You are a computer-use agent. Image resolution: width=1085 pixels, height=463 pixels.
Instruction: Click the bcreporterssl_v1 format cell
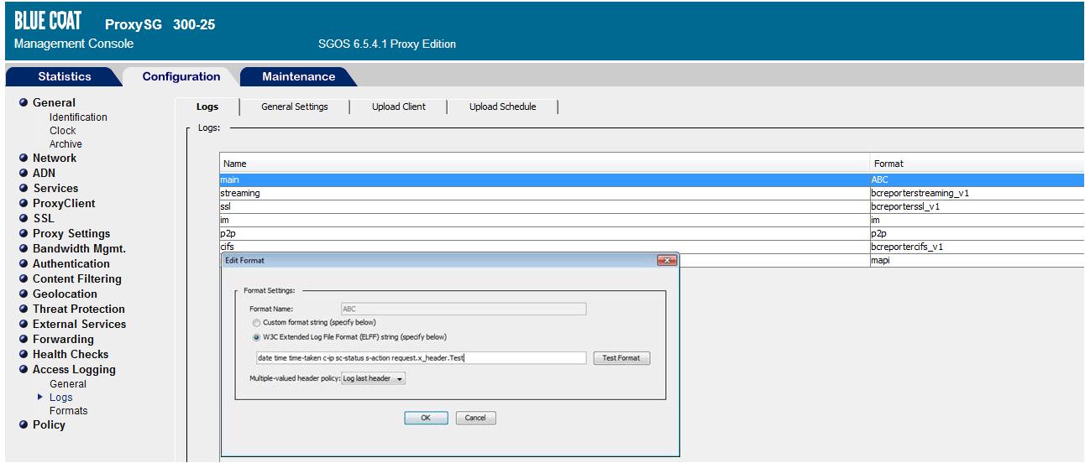[x=978, y=206]
